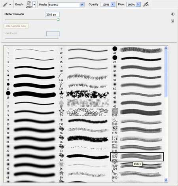This screenshot has height=186, width=178.
Task: Select the custom 2172 brush
Action: [137, 130]
